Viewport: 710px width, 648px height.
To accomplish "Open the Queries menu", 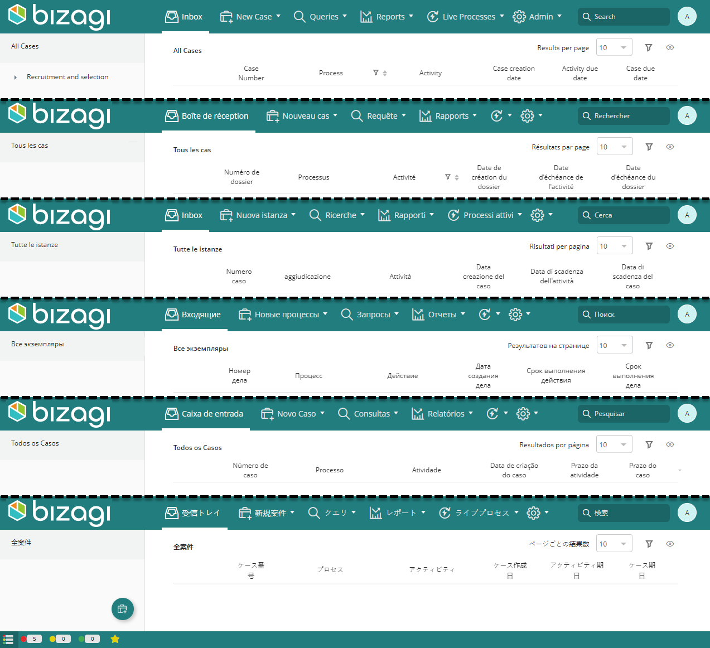I will coord(320,17).
